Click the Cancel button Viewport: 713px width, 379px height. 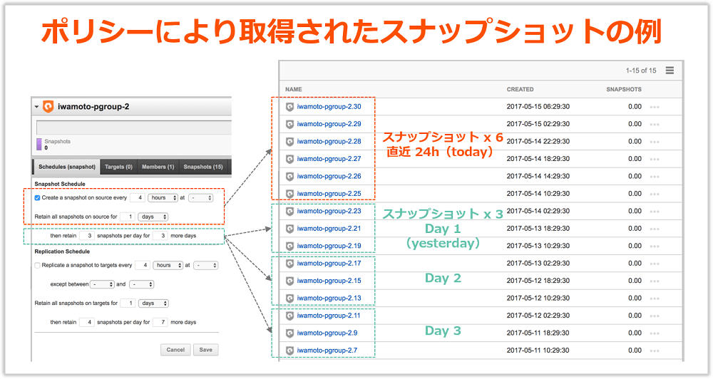(175, 350)
